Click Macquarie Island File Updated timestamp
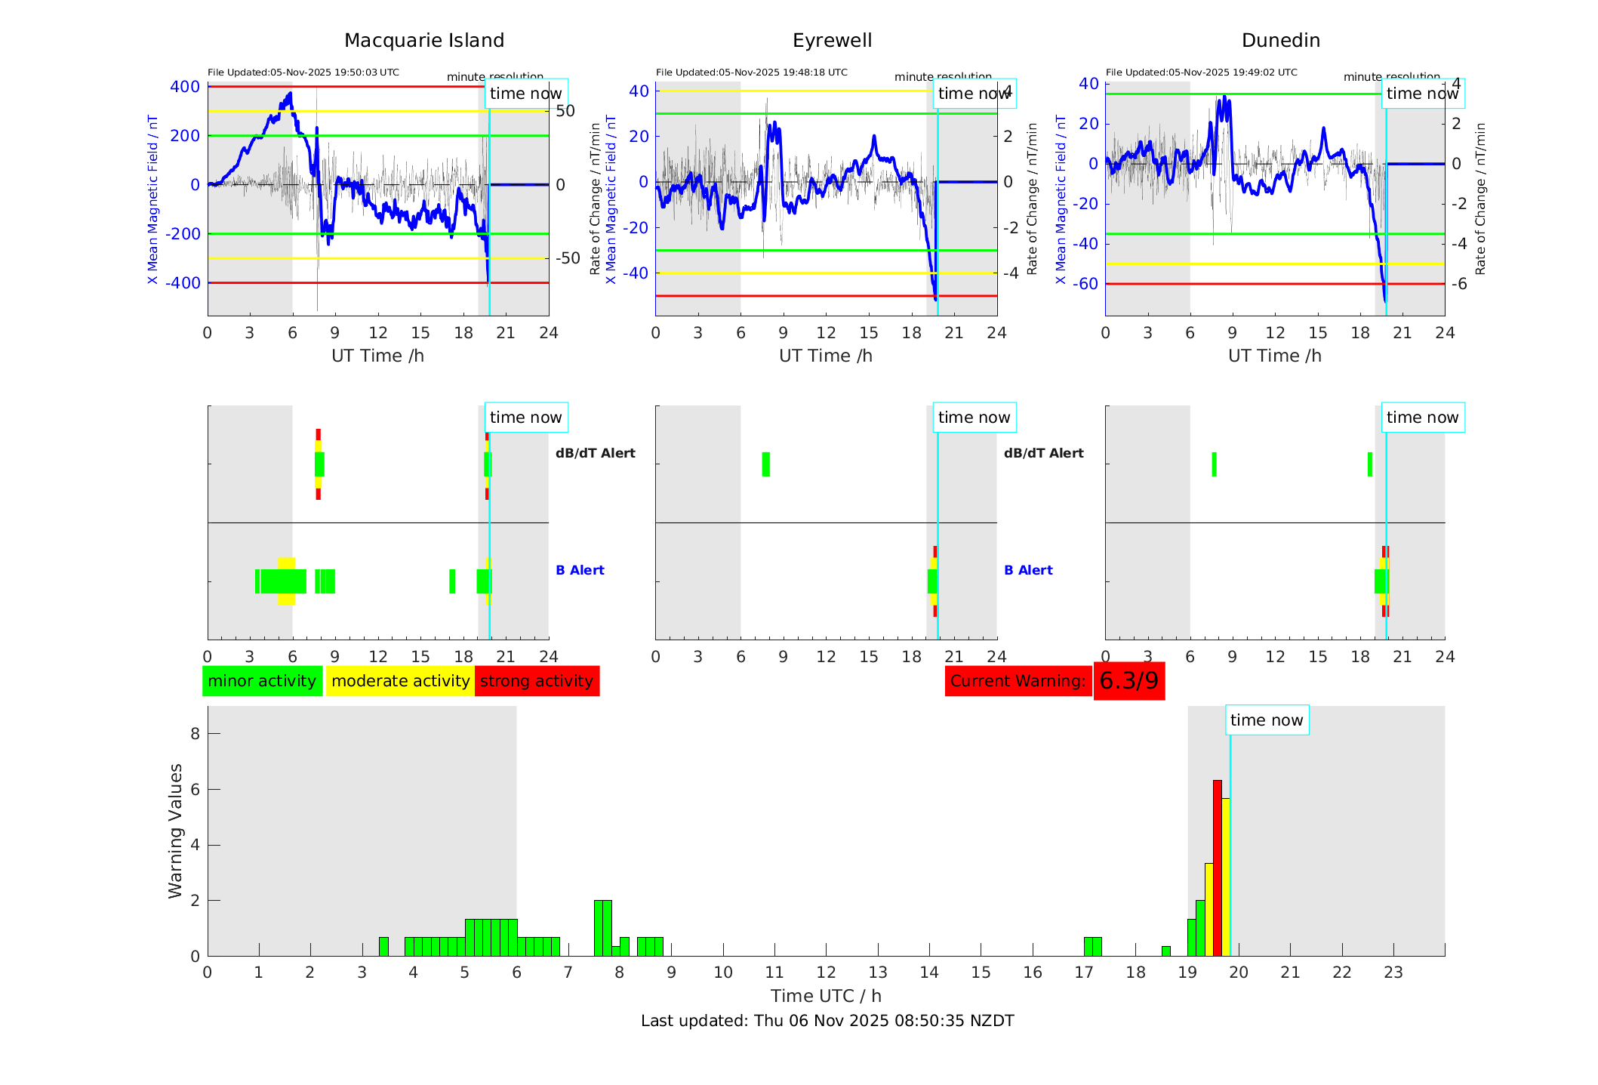Viewport: 1598px width, 1085px height. click(303, 72)
